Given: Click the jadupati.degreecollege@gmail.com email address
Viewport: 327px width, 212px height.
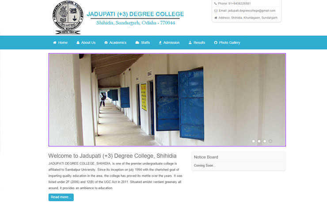Looking at the screenshot, I should [x=251, y=11].
